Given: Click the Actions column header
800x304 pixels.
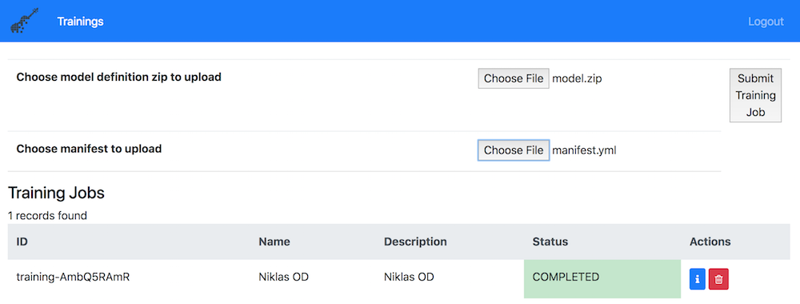Looking at the screenshot, I should 710,242.
